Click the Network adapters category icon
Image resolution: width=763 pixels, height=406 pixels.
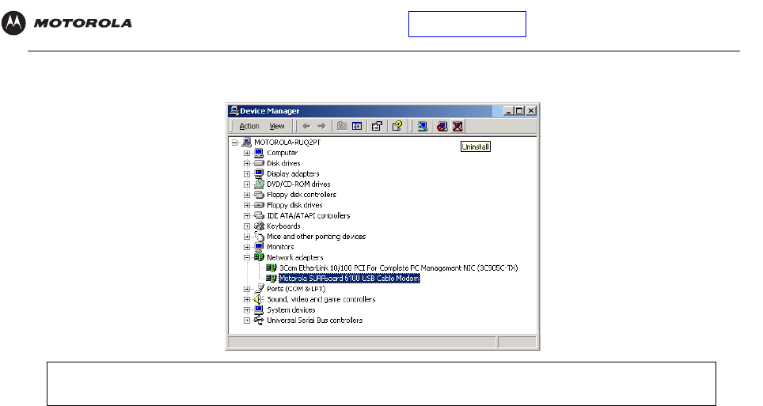pos(260,257)
